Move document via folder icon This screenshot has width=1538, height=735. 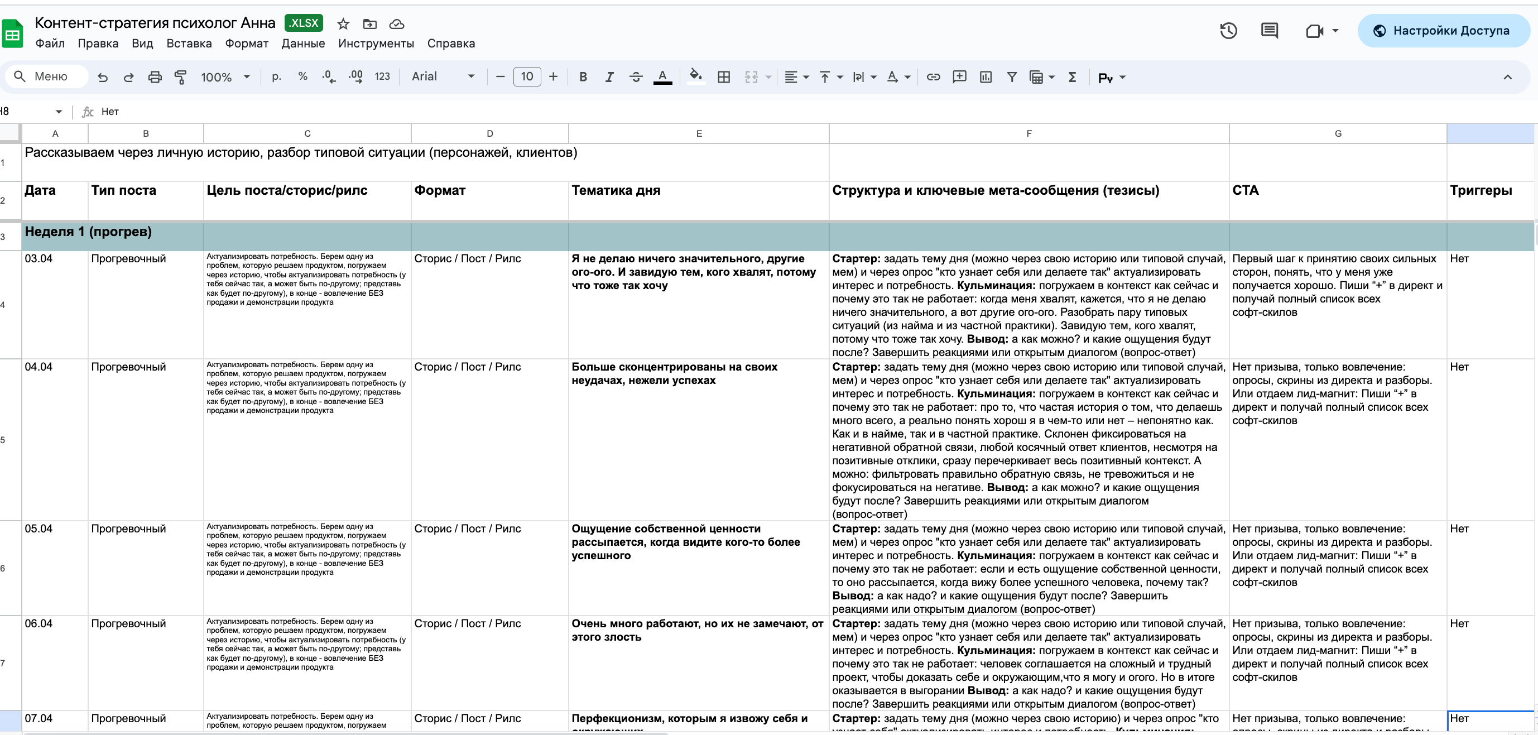click(369, 24)
